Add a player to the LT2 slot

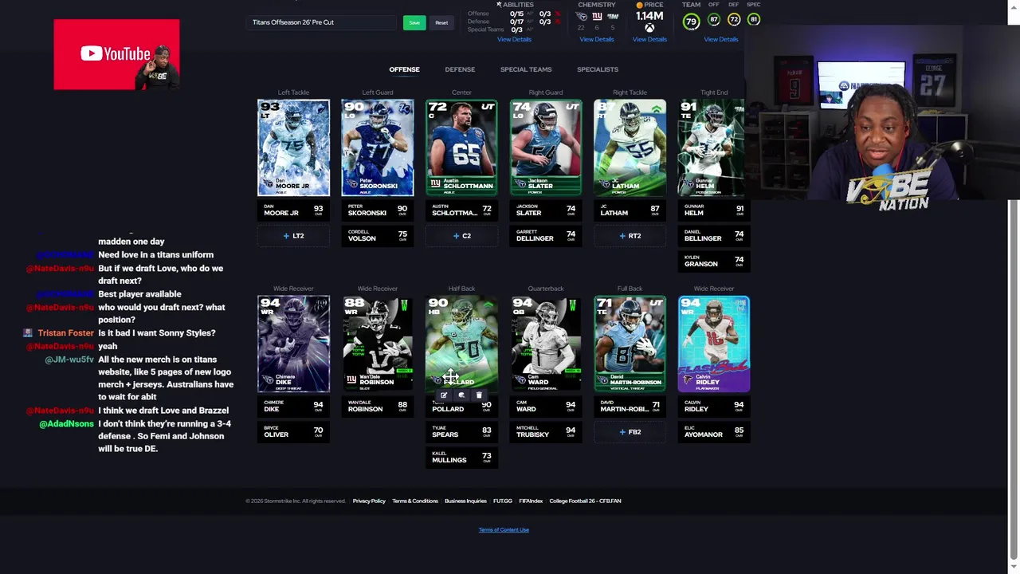[x=293, y=236]
